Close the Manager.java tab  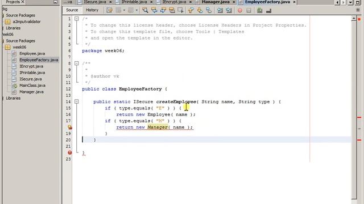click(234, 2)
